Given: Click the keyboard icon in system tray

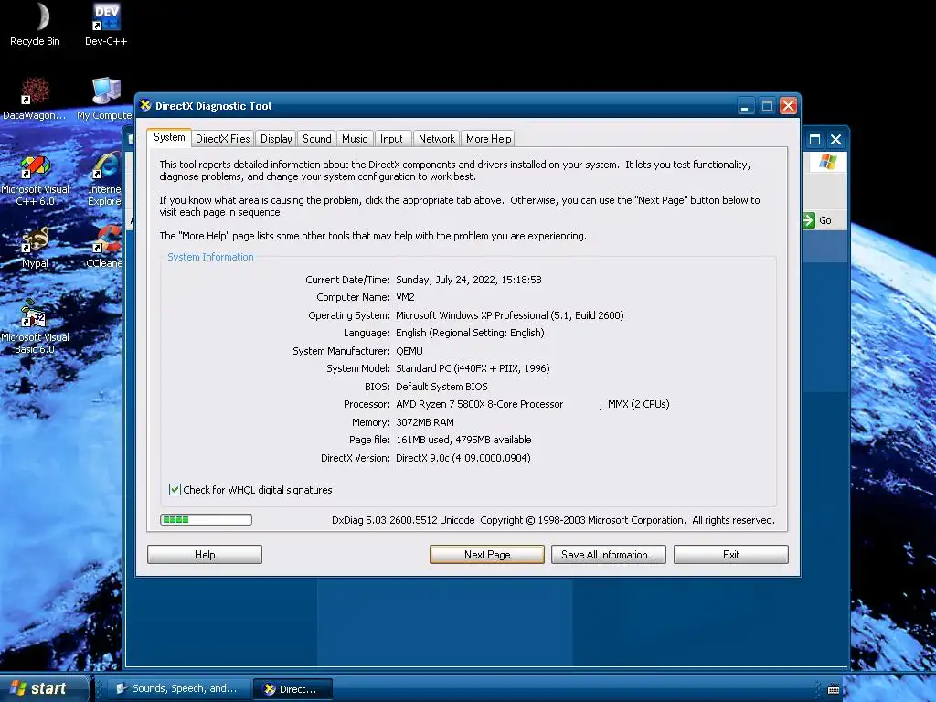Looking at the screenshot, I should click(834, 689).
